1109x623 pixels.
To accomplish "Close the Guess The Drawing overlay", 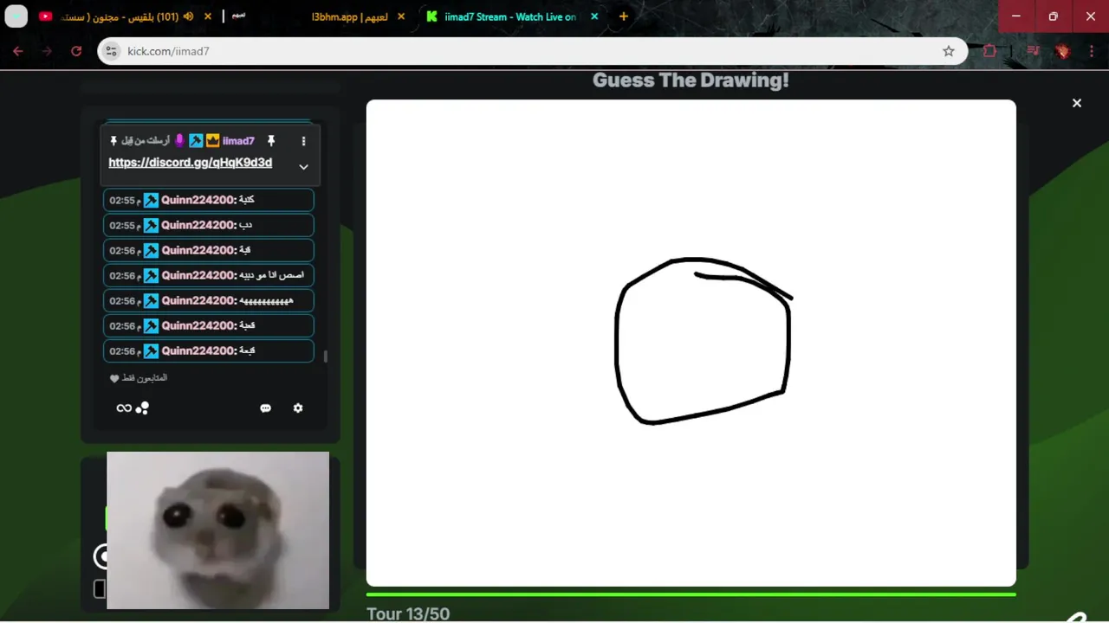I will (1077, 103).
